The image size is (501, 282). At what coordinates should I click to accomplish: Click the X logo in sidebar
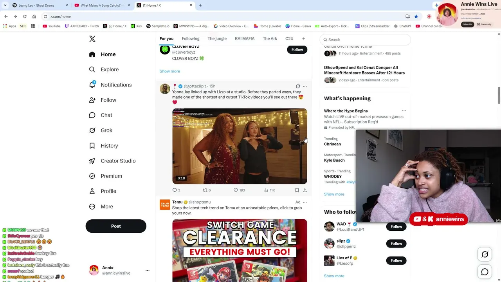[92, 39]
